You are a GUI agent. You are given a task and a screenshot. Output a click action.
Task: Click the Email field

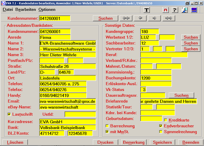[68, 101]
